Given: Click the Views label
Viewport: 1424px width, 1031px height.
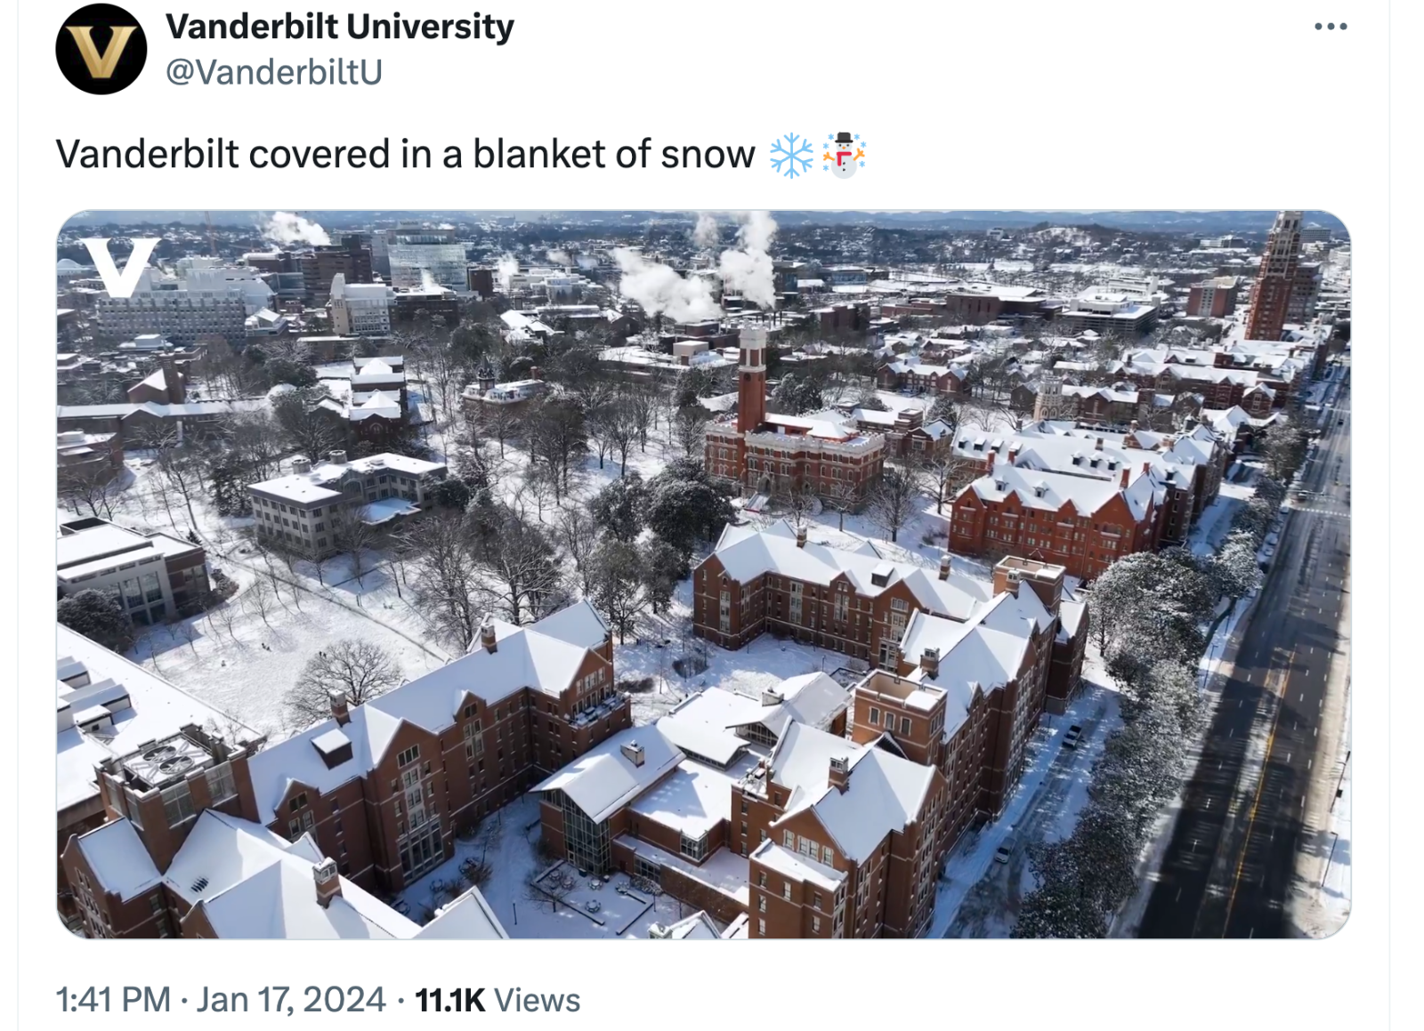Looking at the screenshot, I should tap(537, 1000).
